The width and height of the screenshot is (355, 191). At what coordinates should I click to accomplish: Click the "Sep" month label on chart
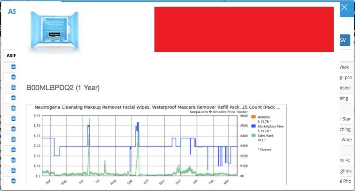click(x=130, y=182)
